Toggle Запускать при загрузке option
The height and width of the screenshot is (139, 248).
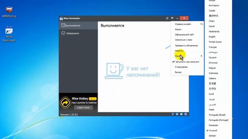(x=187, y=62)
